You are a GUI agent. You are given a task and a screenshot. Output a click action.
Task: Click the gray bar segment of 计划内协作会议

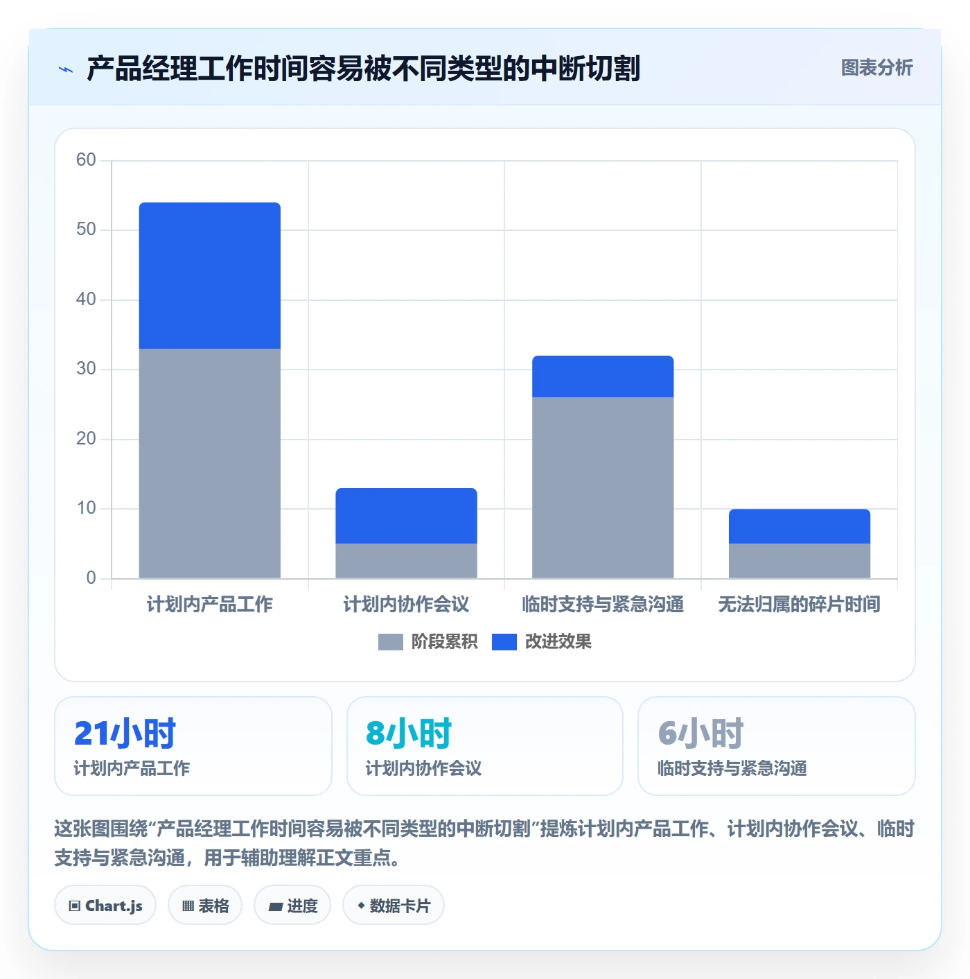point(407,561)
